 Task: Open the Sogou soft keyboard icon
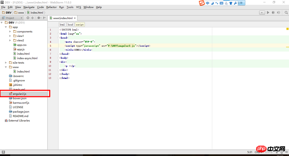coord(221,3)
